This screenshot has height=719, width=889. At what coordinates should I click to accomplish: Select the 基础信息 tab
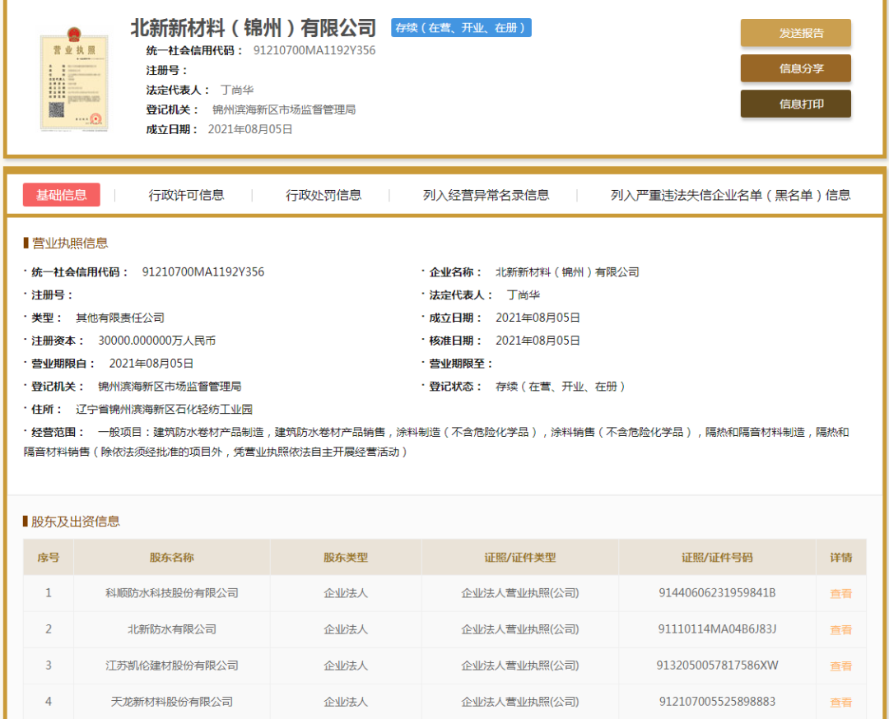coord(61,195)
